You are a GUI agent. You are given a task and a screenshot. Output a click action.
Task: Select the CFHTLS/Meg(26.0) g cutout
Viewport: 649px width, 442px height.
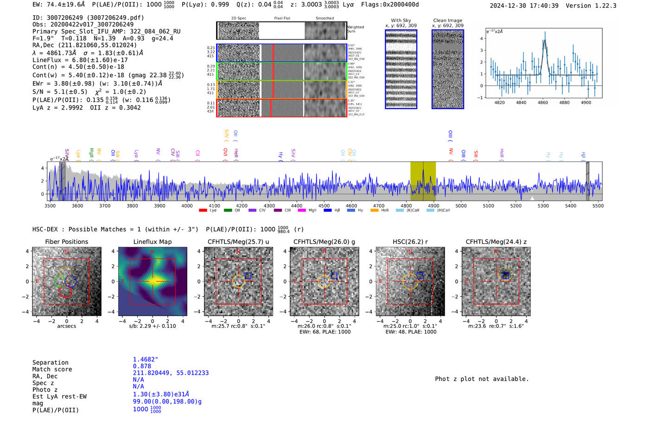tap(324, 282)
